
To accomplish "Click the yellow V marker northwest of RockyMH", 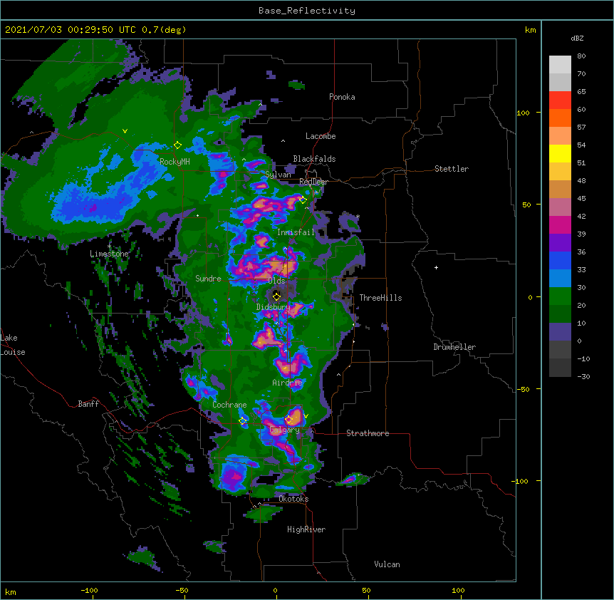I will (x=125, y=131).
